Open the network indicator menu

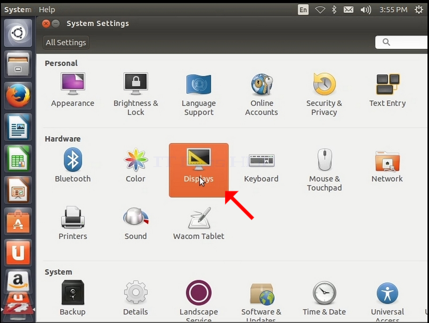pos(320,10)
